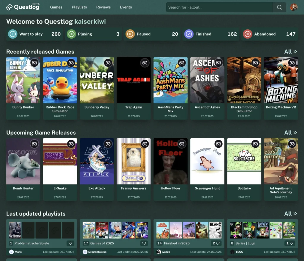Click controller icon on AashMans Party Mix
Screen dimensions: 304x261
click(182, 63)
